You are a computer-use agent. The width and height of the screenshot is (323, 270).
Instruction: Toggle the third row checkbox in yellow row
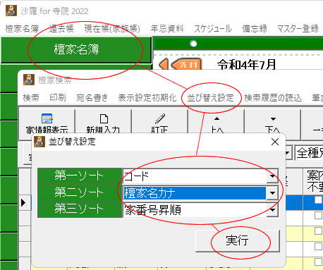(x=318, y=231)
